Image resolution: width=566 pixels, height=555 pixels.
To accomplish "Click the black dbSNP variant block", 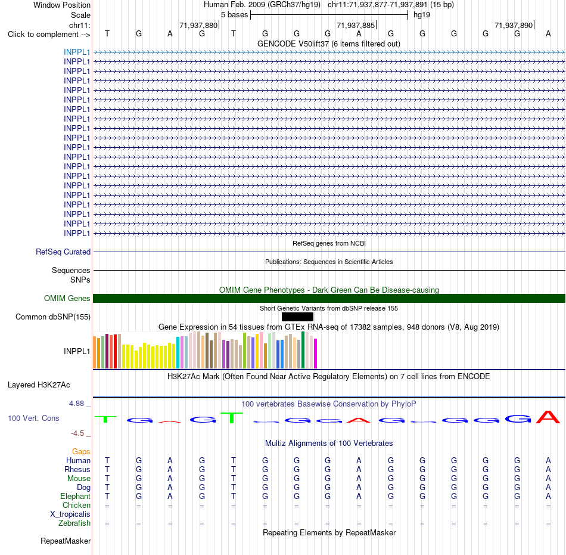I will 297,317.
